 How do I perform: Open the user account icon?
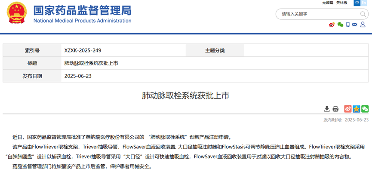[x=363, y=25]
